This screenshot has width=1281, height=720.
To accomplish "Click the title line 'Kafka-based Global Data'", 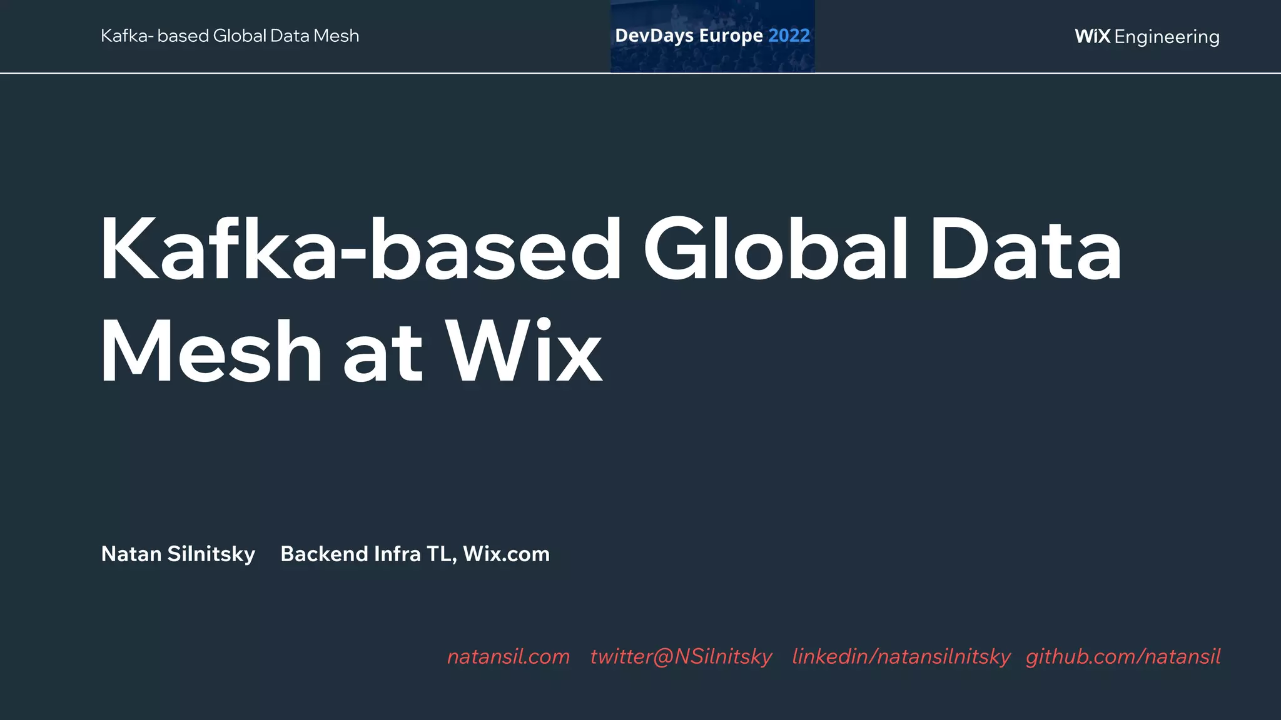I will 610,250.
